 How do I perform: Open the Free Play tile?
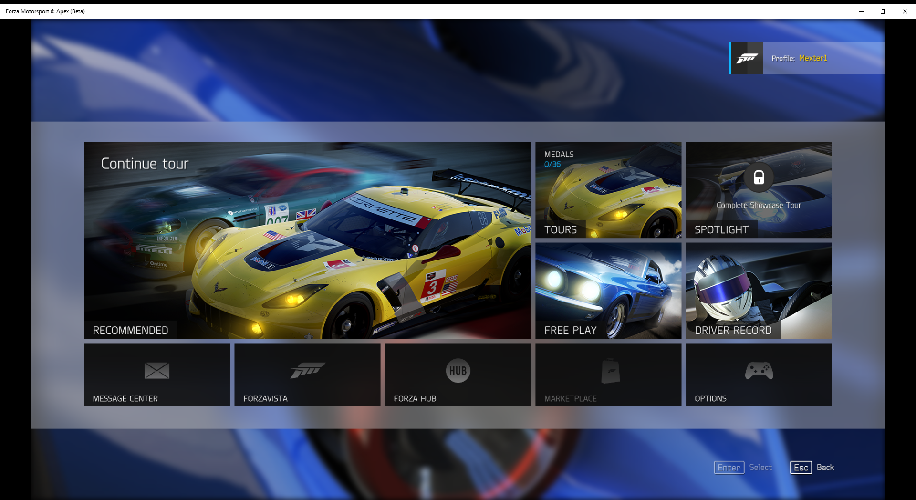pyautogui.click(x=608, y=291)
